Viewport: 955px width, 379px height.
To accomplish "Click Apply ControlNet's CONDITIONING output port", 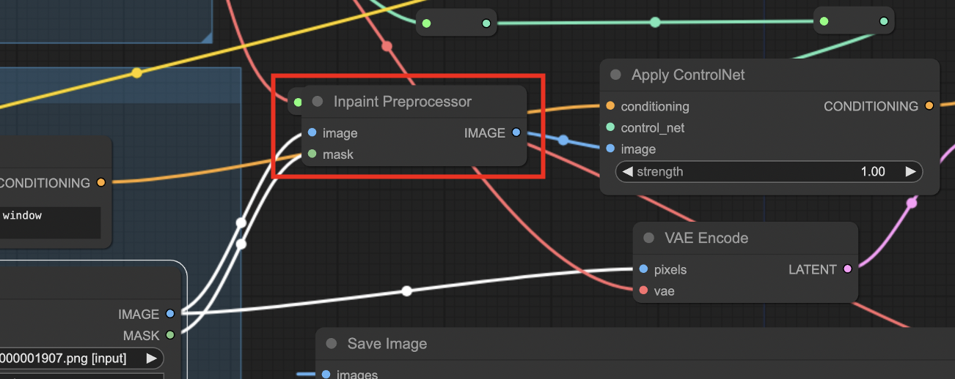I will 929,106.
